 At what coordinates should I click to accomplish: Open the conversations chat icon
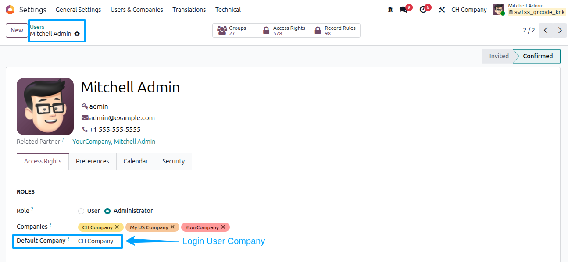tap(404, 10)
